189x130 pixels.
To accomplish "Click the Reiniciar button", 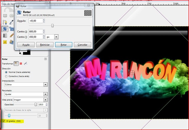I will (x=45, y=45).
